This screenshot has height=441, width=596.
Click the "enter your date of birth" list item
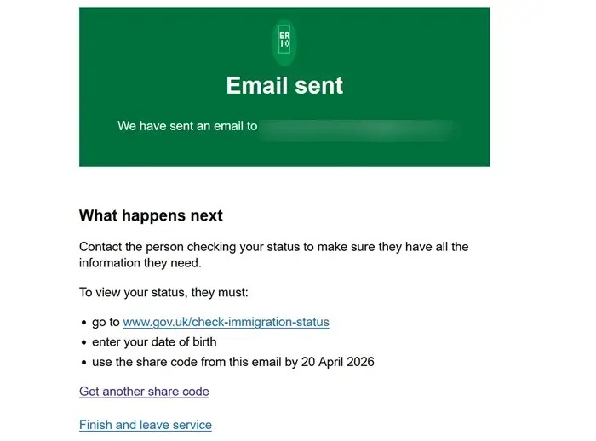(154, 341)
